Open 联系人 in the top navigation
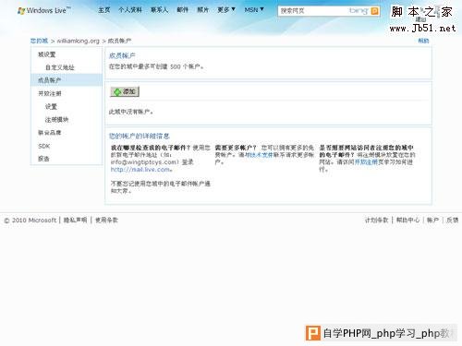 coord(159,10)
